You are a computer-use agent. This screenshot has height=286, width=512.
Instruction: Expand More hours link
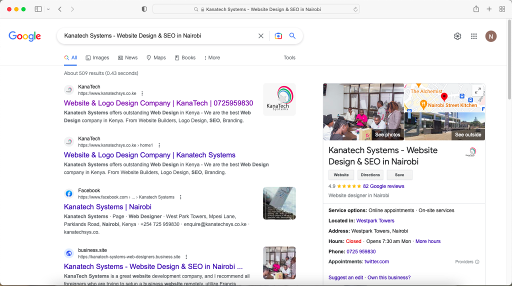428,241
